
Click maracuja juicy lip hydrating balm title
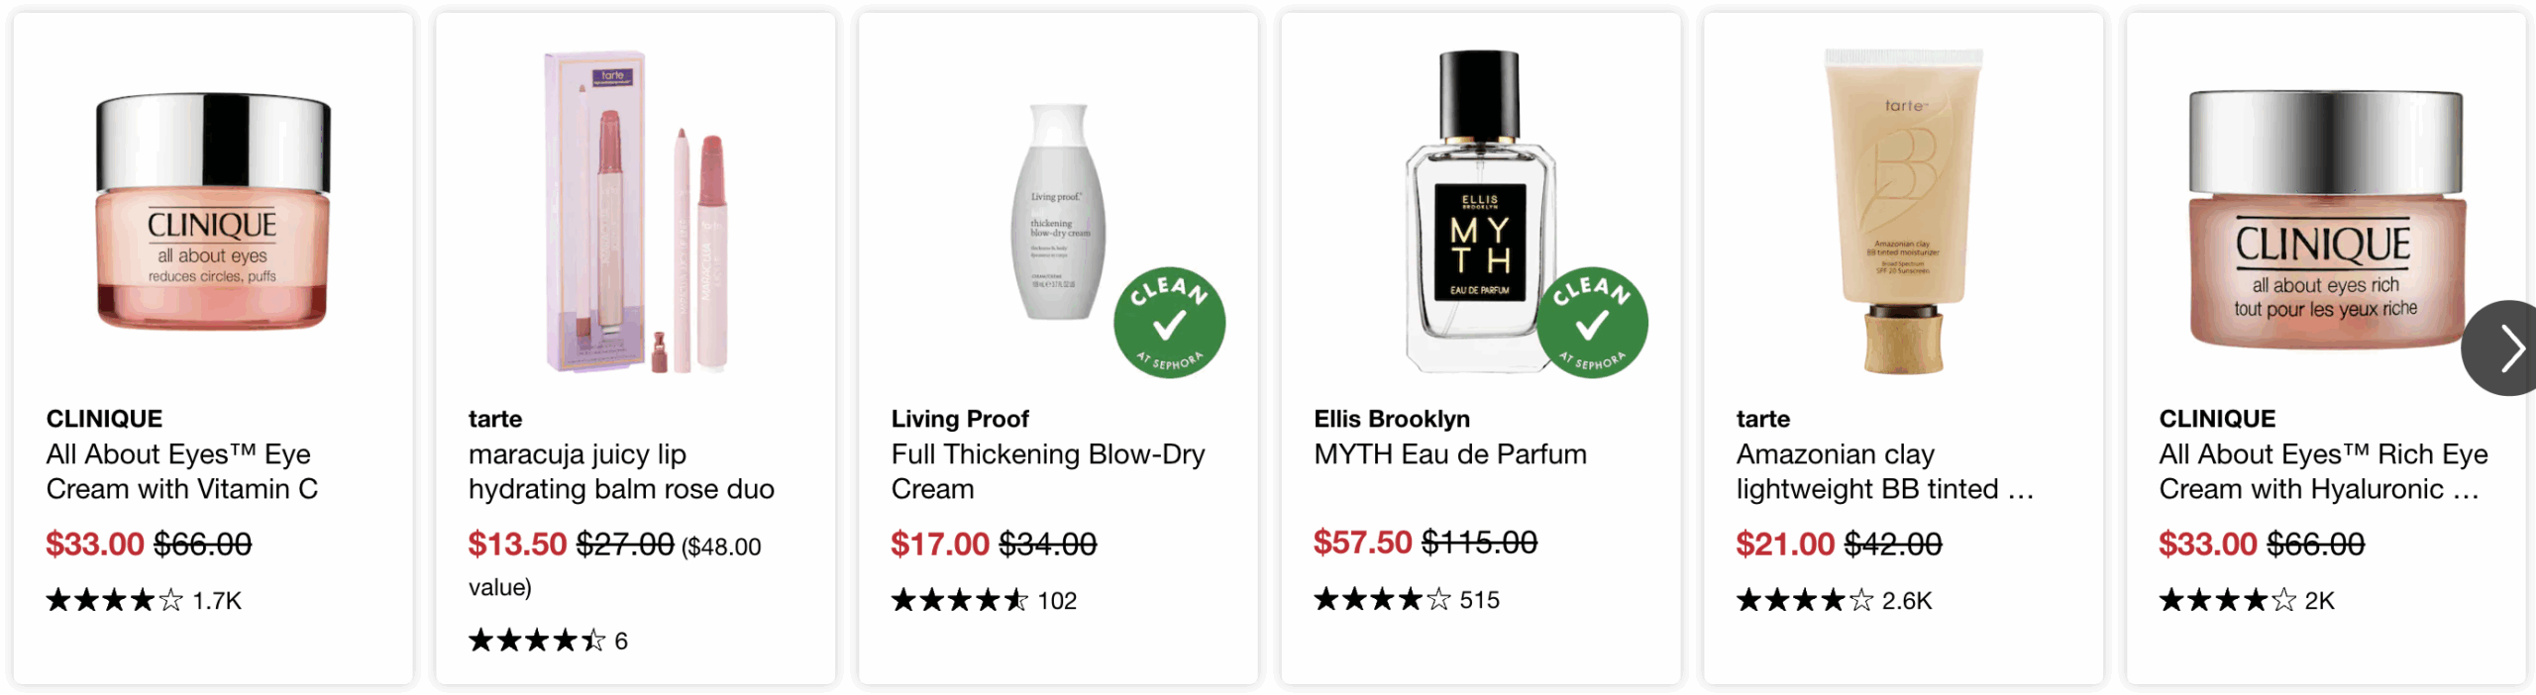coord(621,471)
